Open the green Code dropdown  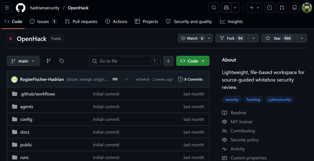click(x=193, y=61)
